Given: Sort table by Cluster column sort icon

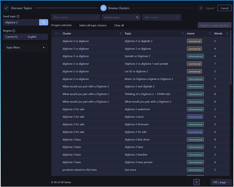Looking at the screenshot, I should [120, 33].
